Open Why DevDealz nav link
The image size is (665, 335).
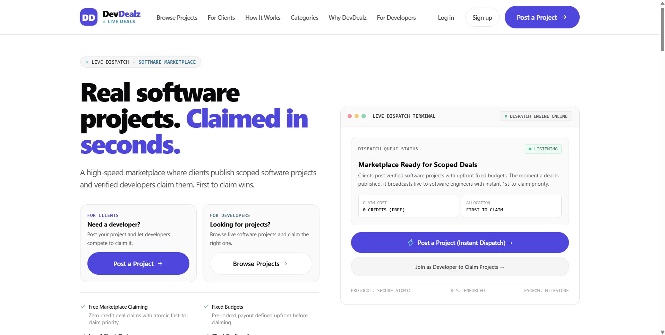(348, 18)
